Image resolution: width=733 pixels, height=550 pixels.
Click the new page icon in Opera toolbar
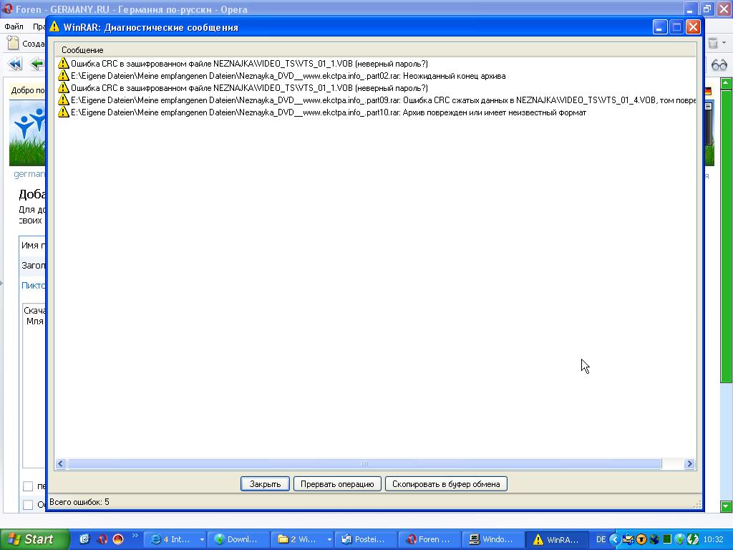click(13, 43)
